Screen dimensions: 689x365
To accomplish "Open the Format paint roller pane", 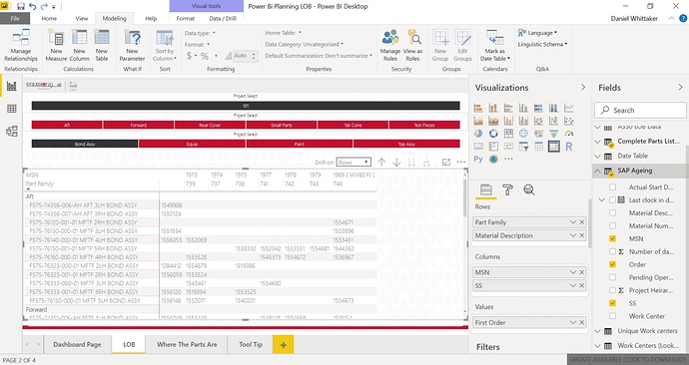I will point(507,189).
